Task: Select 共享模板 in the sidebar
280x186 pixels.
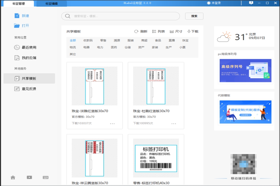Action: pyautogui.click(x=29, y=78)
